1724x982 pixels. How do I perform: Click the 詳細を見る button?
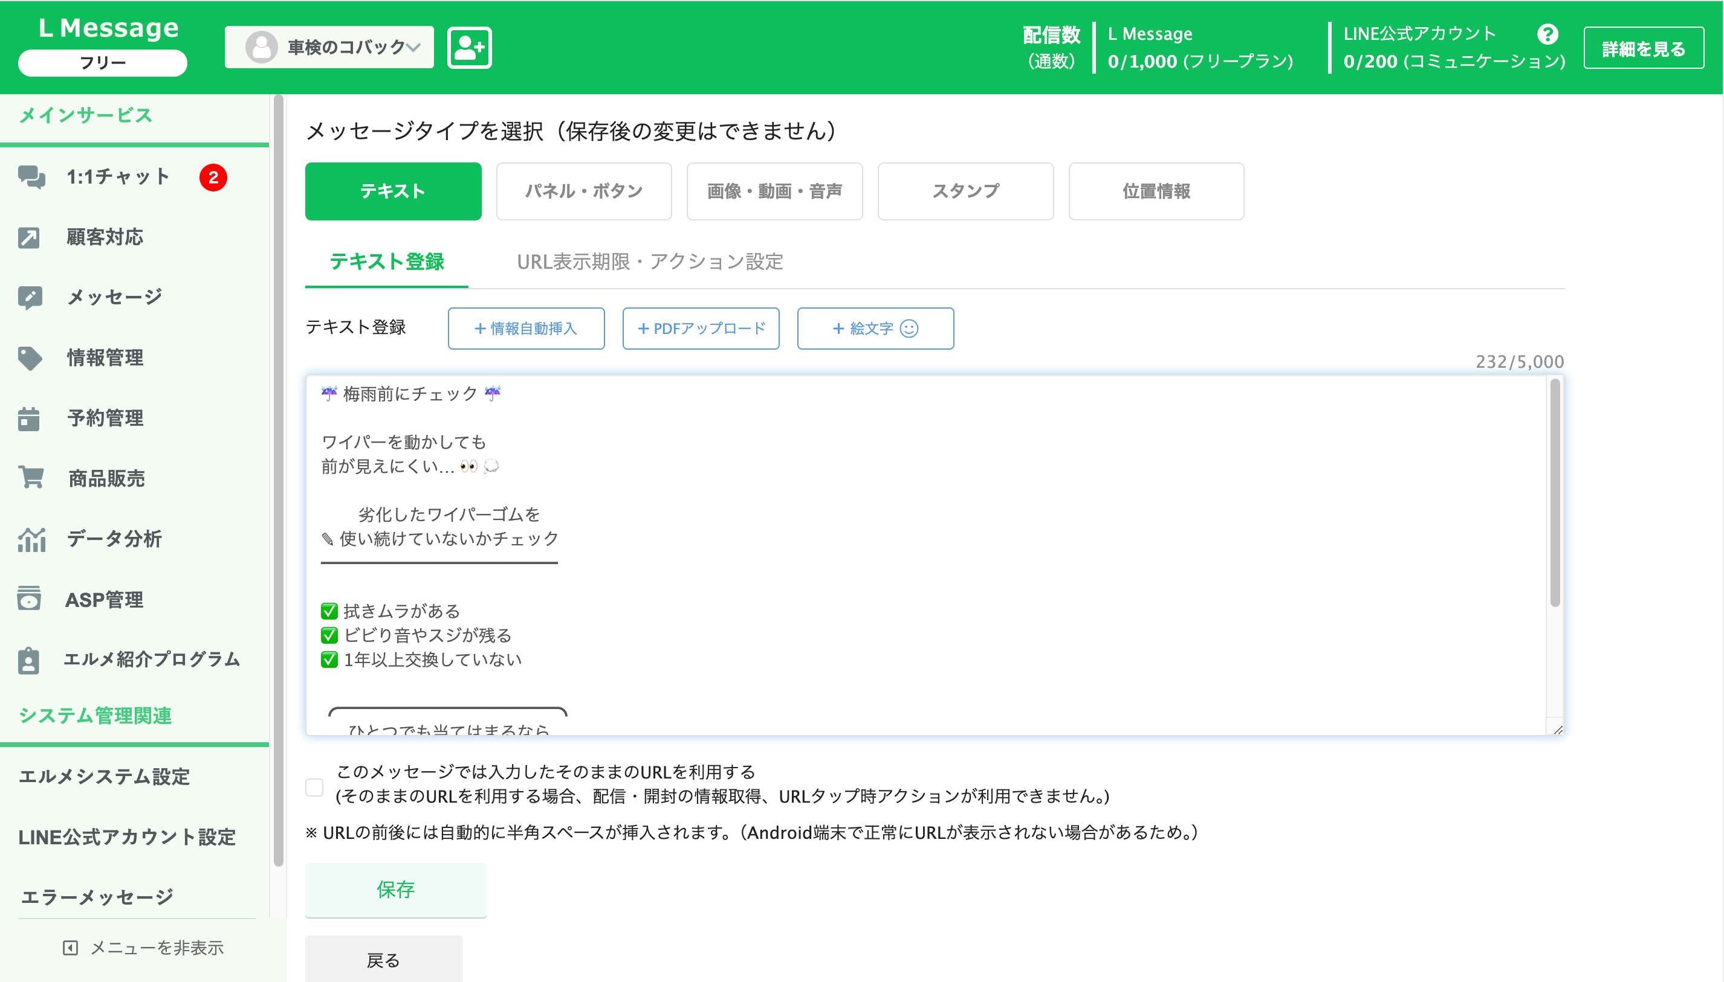(1643, 48)
